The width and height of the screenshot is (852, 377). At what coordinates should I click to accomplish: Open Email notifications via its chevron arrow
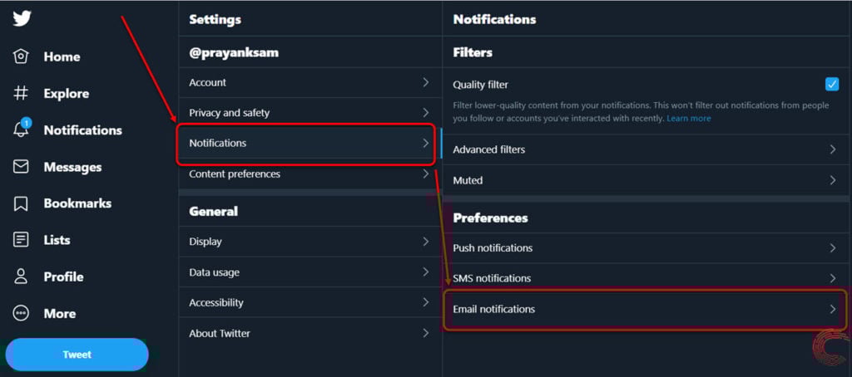pos(832,309)
